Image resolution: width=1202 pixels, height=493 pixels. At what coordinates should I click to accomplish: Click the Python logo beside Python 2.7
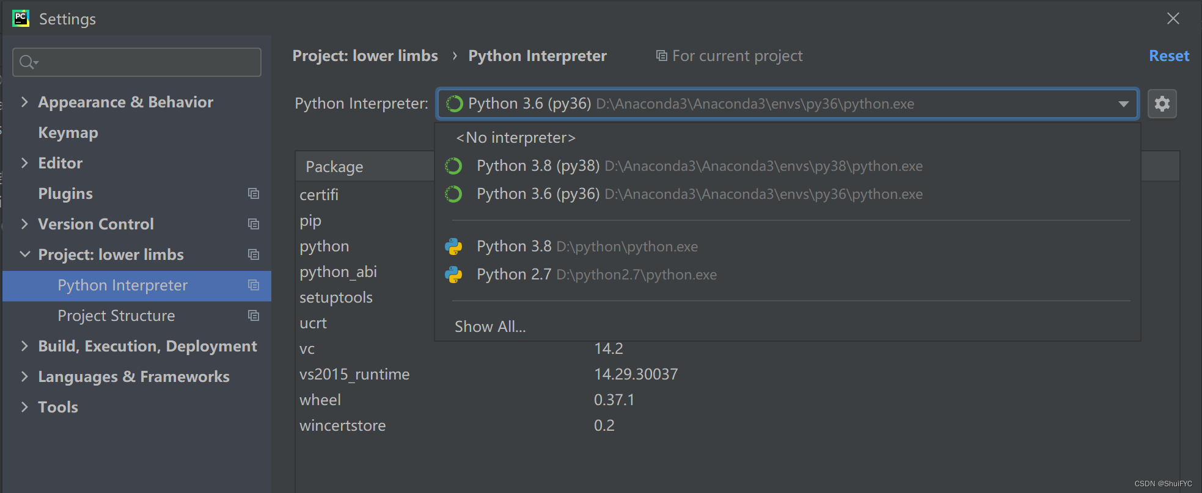(453, 275)
